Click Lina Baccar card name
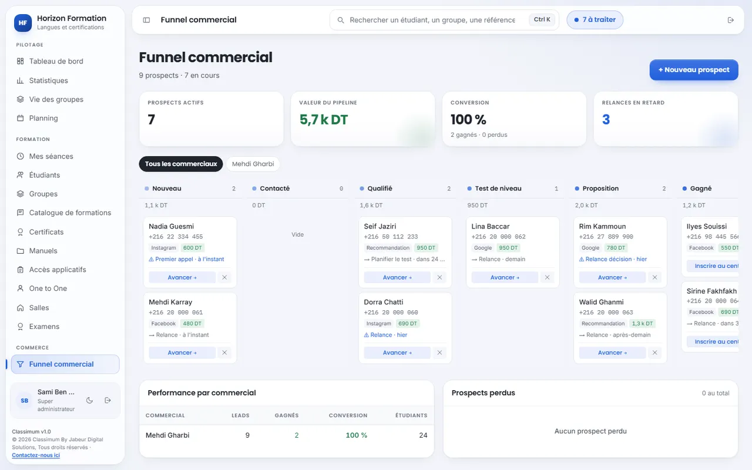 click(490, 226)
